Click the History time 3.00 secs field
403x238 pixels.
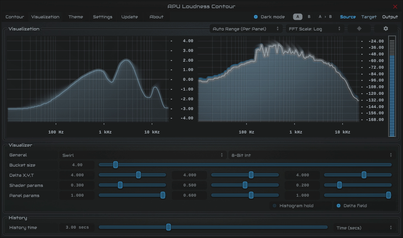pos(77,227)
